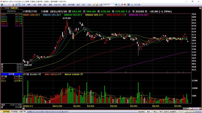Click the 智能客服 button

tap(141, 112)
